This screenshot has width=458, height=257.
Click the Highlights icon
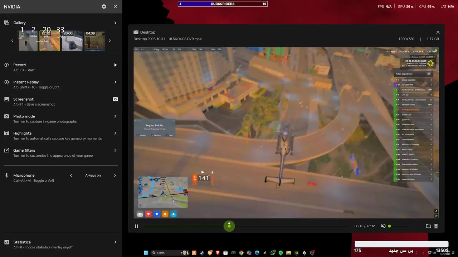[6, 133]
